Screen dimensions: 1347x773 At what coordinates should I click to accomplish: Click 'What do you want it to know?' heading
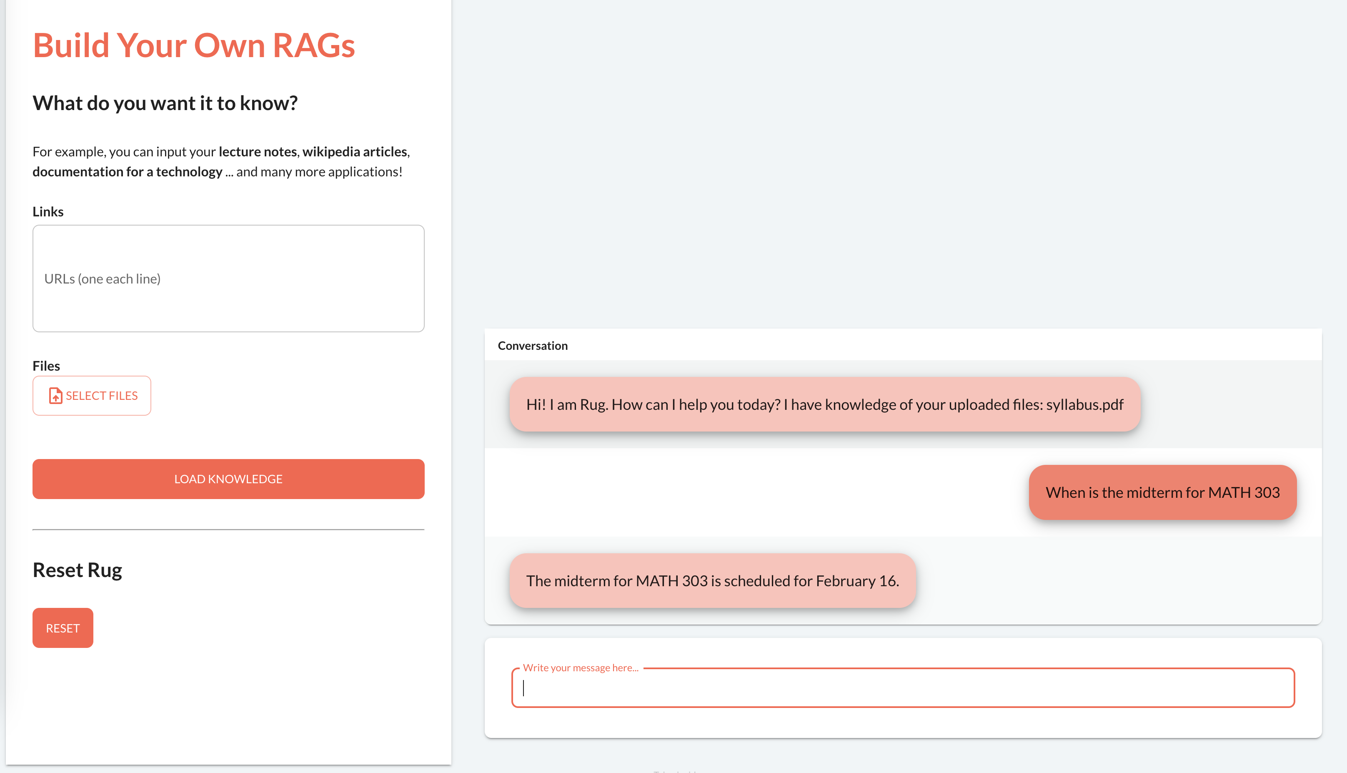coord(165,103)
